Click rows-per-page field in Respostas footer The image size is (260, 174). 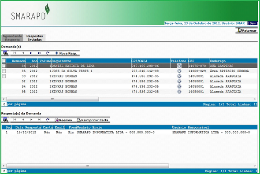(4, 171)
